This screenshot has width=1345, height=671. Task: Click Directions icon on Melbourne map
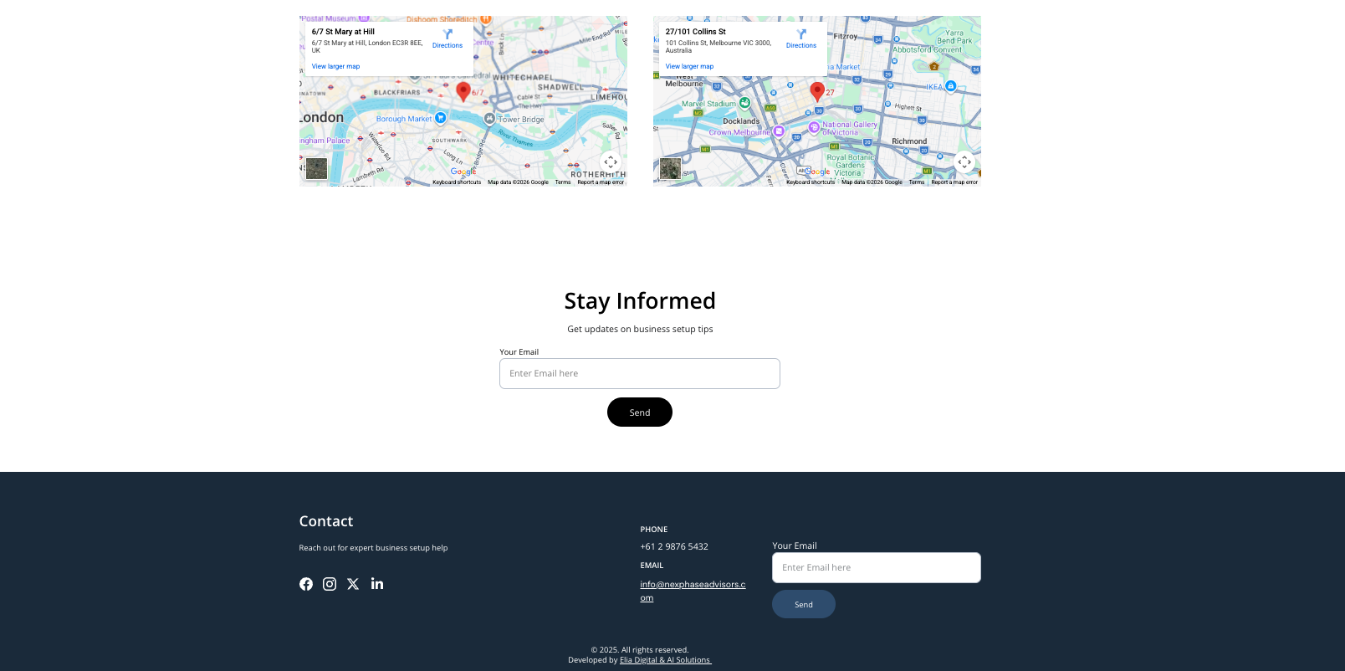pyautogui.click(x=801, y=38)
